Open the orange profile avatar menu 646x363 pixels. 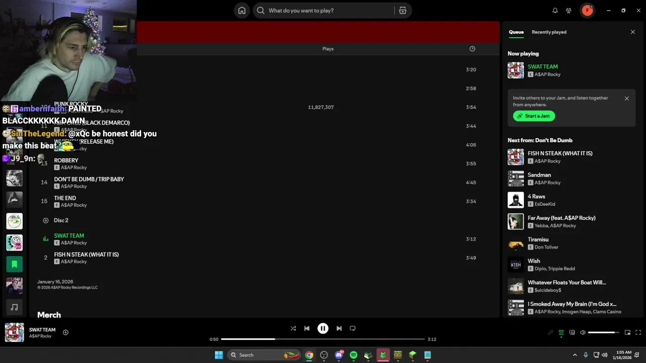click(x=587, y=11)
